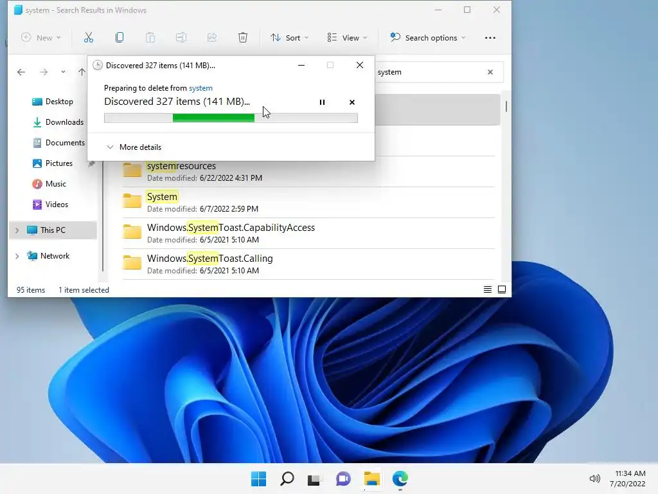
Task: Click the Copy icon in toolbar
Action: point(120,38)
